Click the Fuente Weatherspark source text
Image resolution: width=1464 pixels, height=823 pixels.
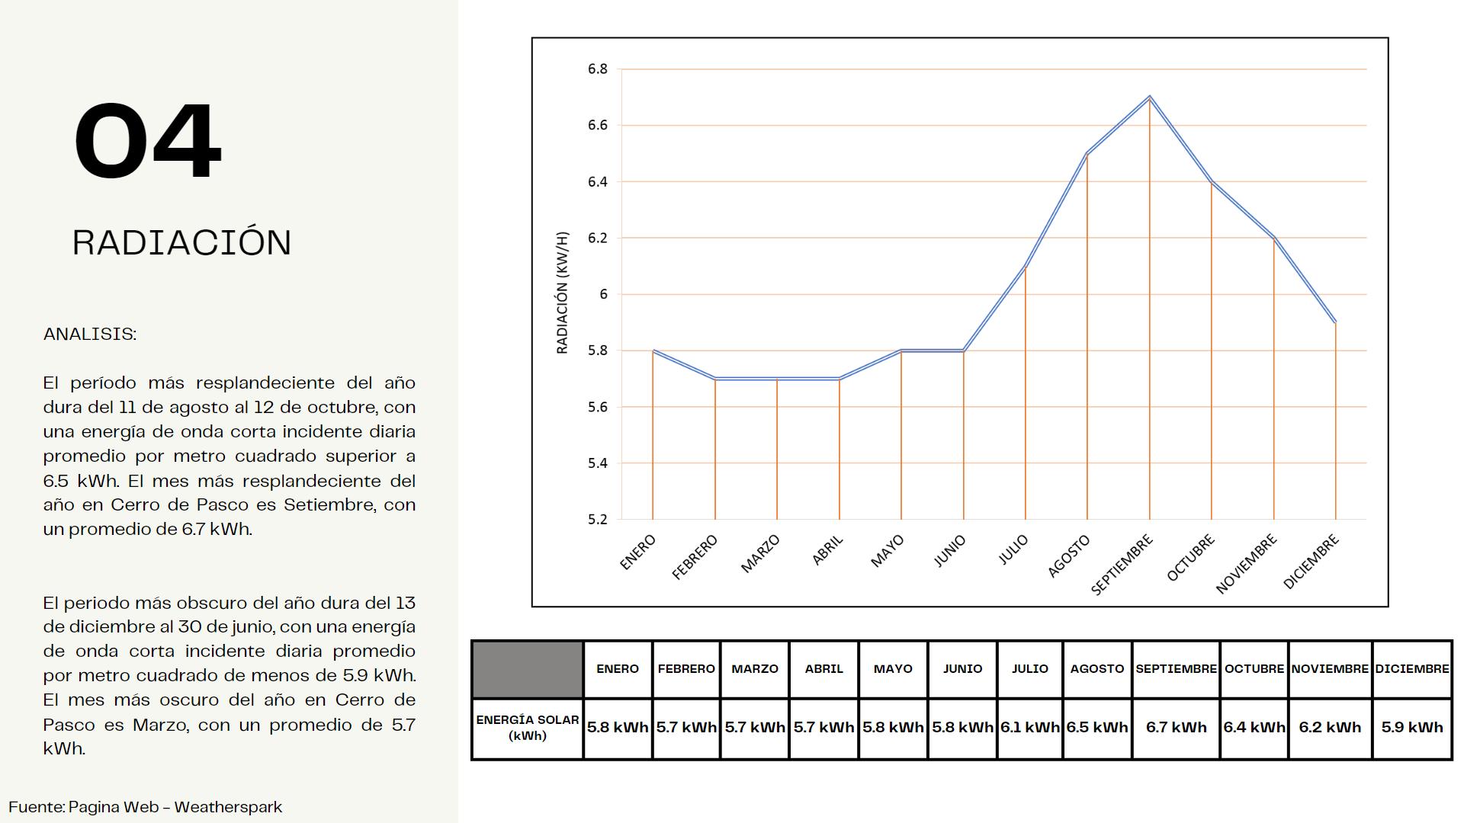(145, 807)
